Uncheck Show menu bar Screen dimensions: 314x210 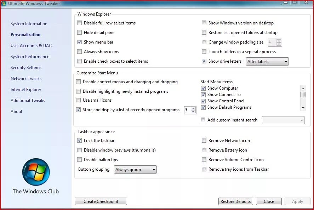tap(80, 42)
